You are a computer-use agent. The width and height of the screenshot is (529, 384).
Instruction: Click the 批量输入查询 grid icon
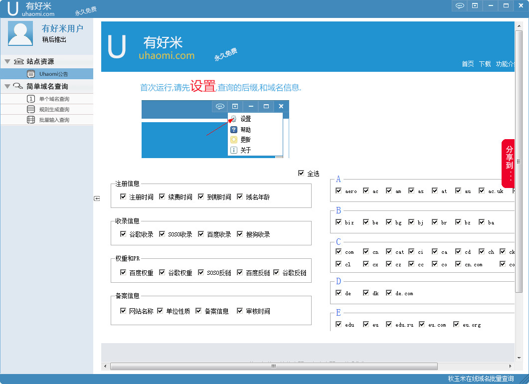31,120
